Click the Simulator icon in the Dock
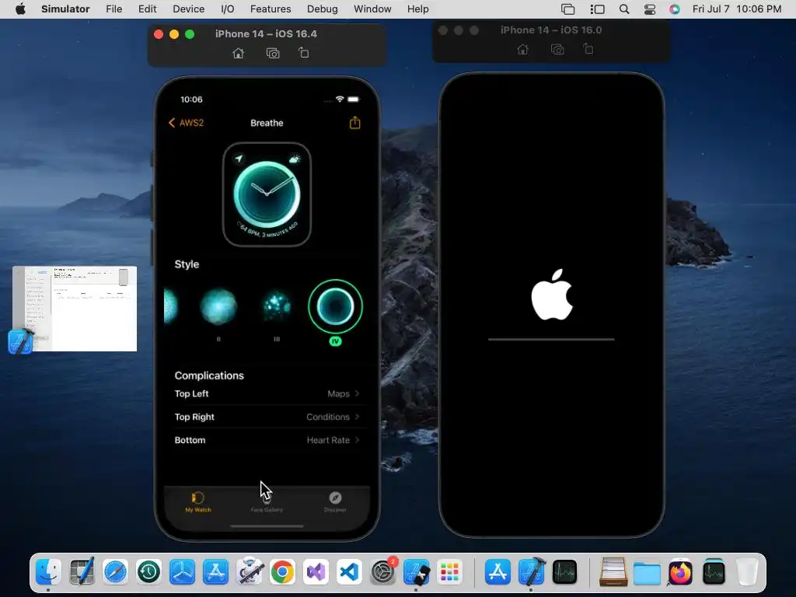Screen dimensions: 796x597 click(x=417, y=572)
